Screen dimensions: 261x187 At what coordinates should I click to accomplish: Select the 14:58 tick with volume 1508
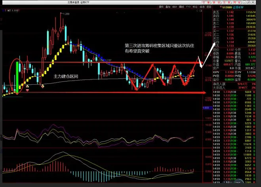click(x=234, y=95)
